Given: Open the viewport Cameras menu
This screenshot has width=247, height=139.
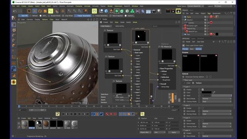Looking at the screenshot, I should click(x=30, y=20).
